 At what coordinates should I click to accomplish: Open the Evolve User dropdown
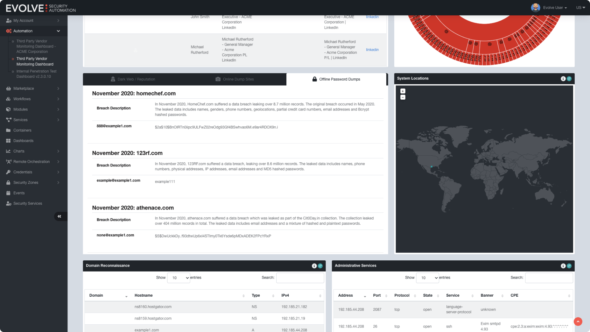[555, 8]
